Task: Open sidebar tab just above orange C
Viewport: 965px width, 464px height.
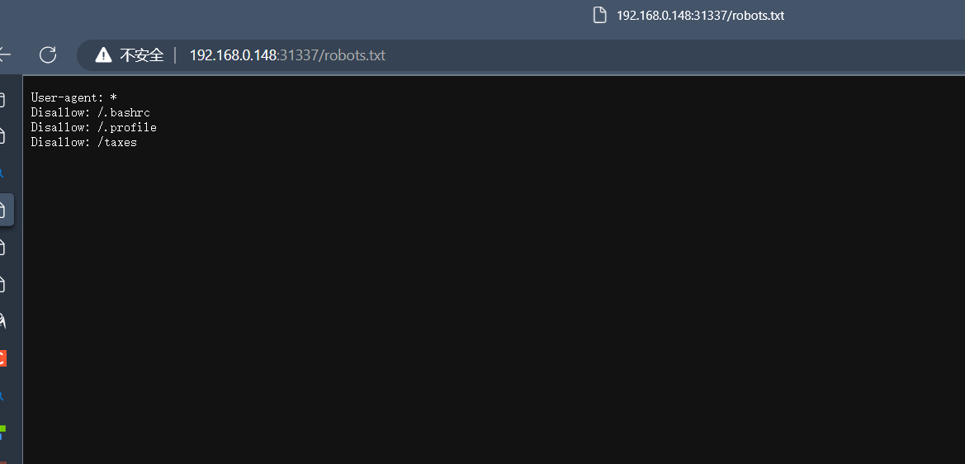Action: point(3,321)
